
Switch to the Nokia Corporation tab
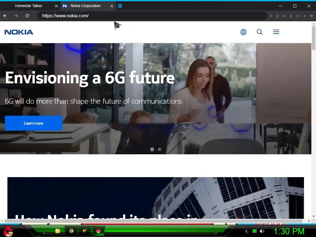pos(85,6)
